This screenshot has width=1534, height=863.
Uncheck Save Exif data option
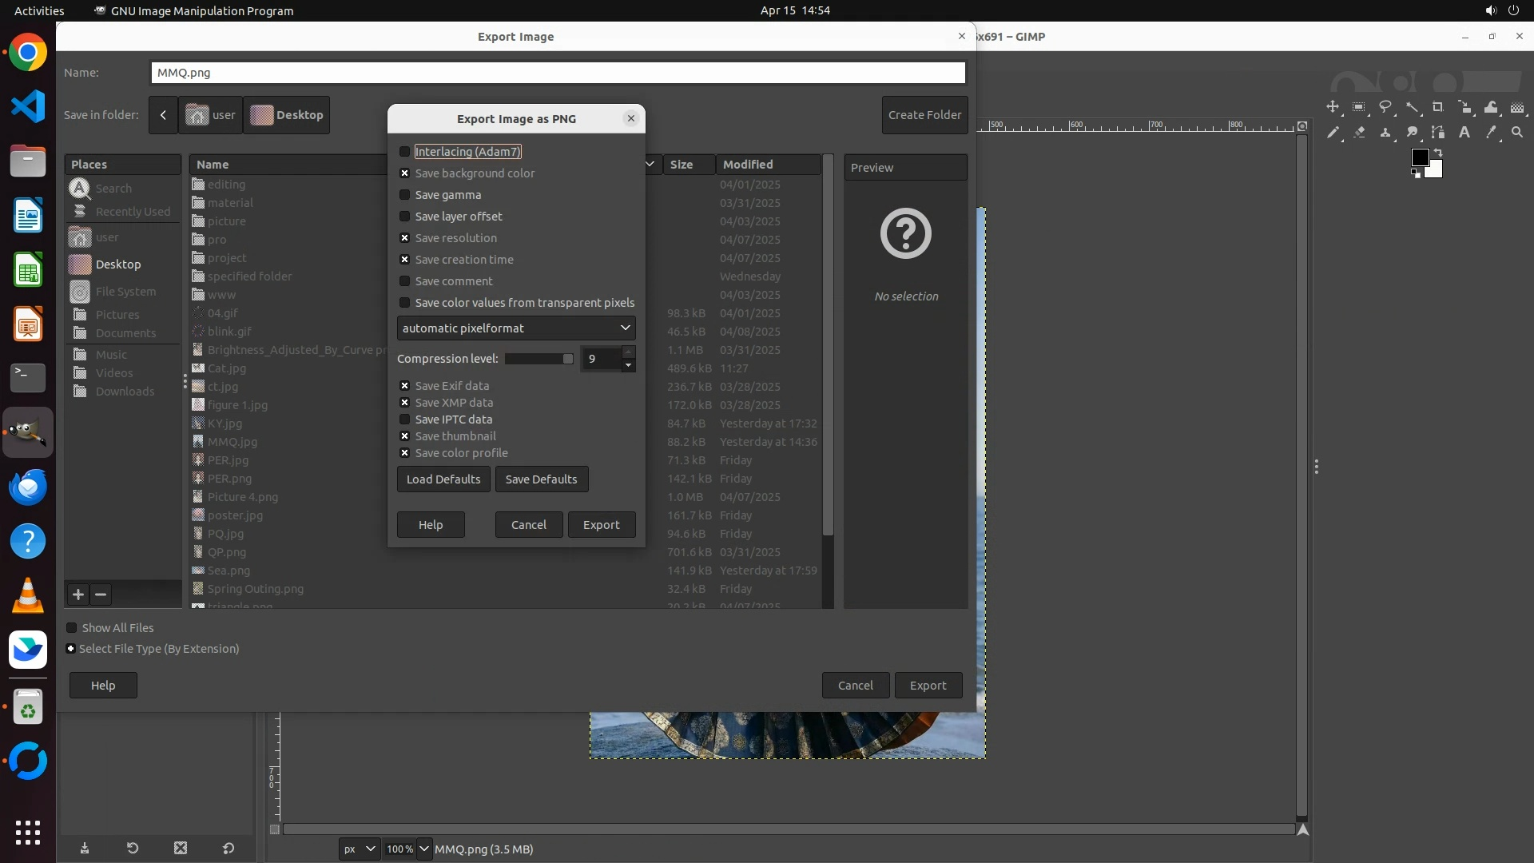[x=405, y=386]
